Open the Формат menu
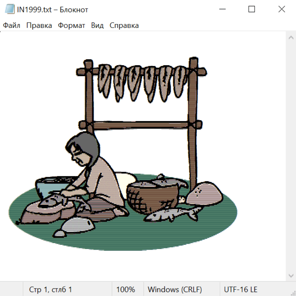Image resolution: width=296 pixels, height=296 pixels. pos(71,26)
